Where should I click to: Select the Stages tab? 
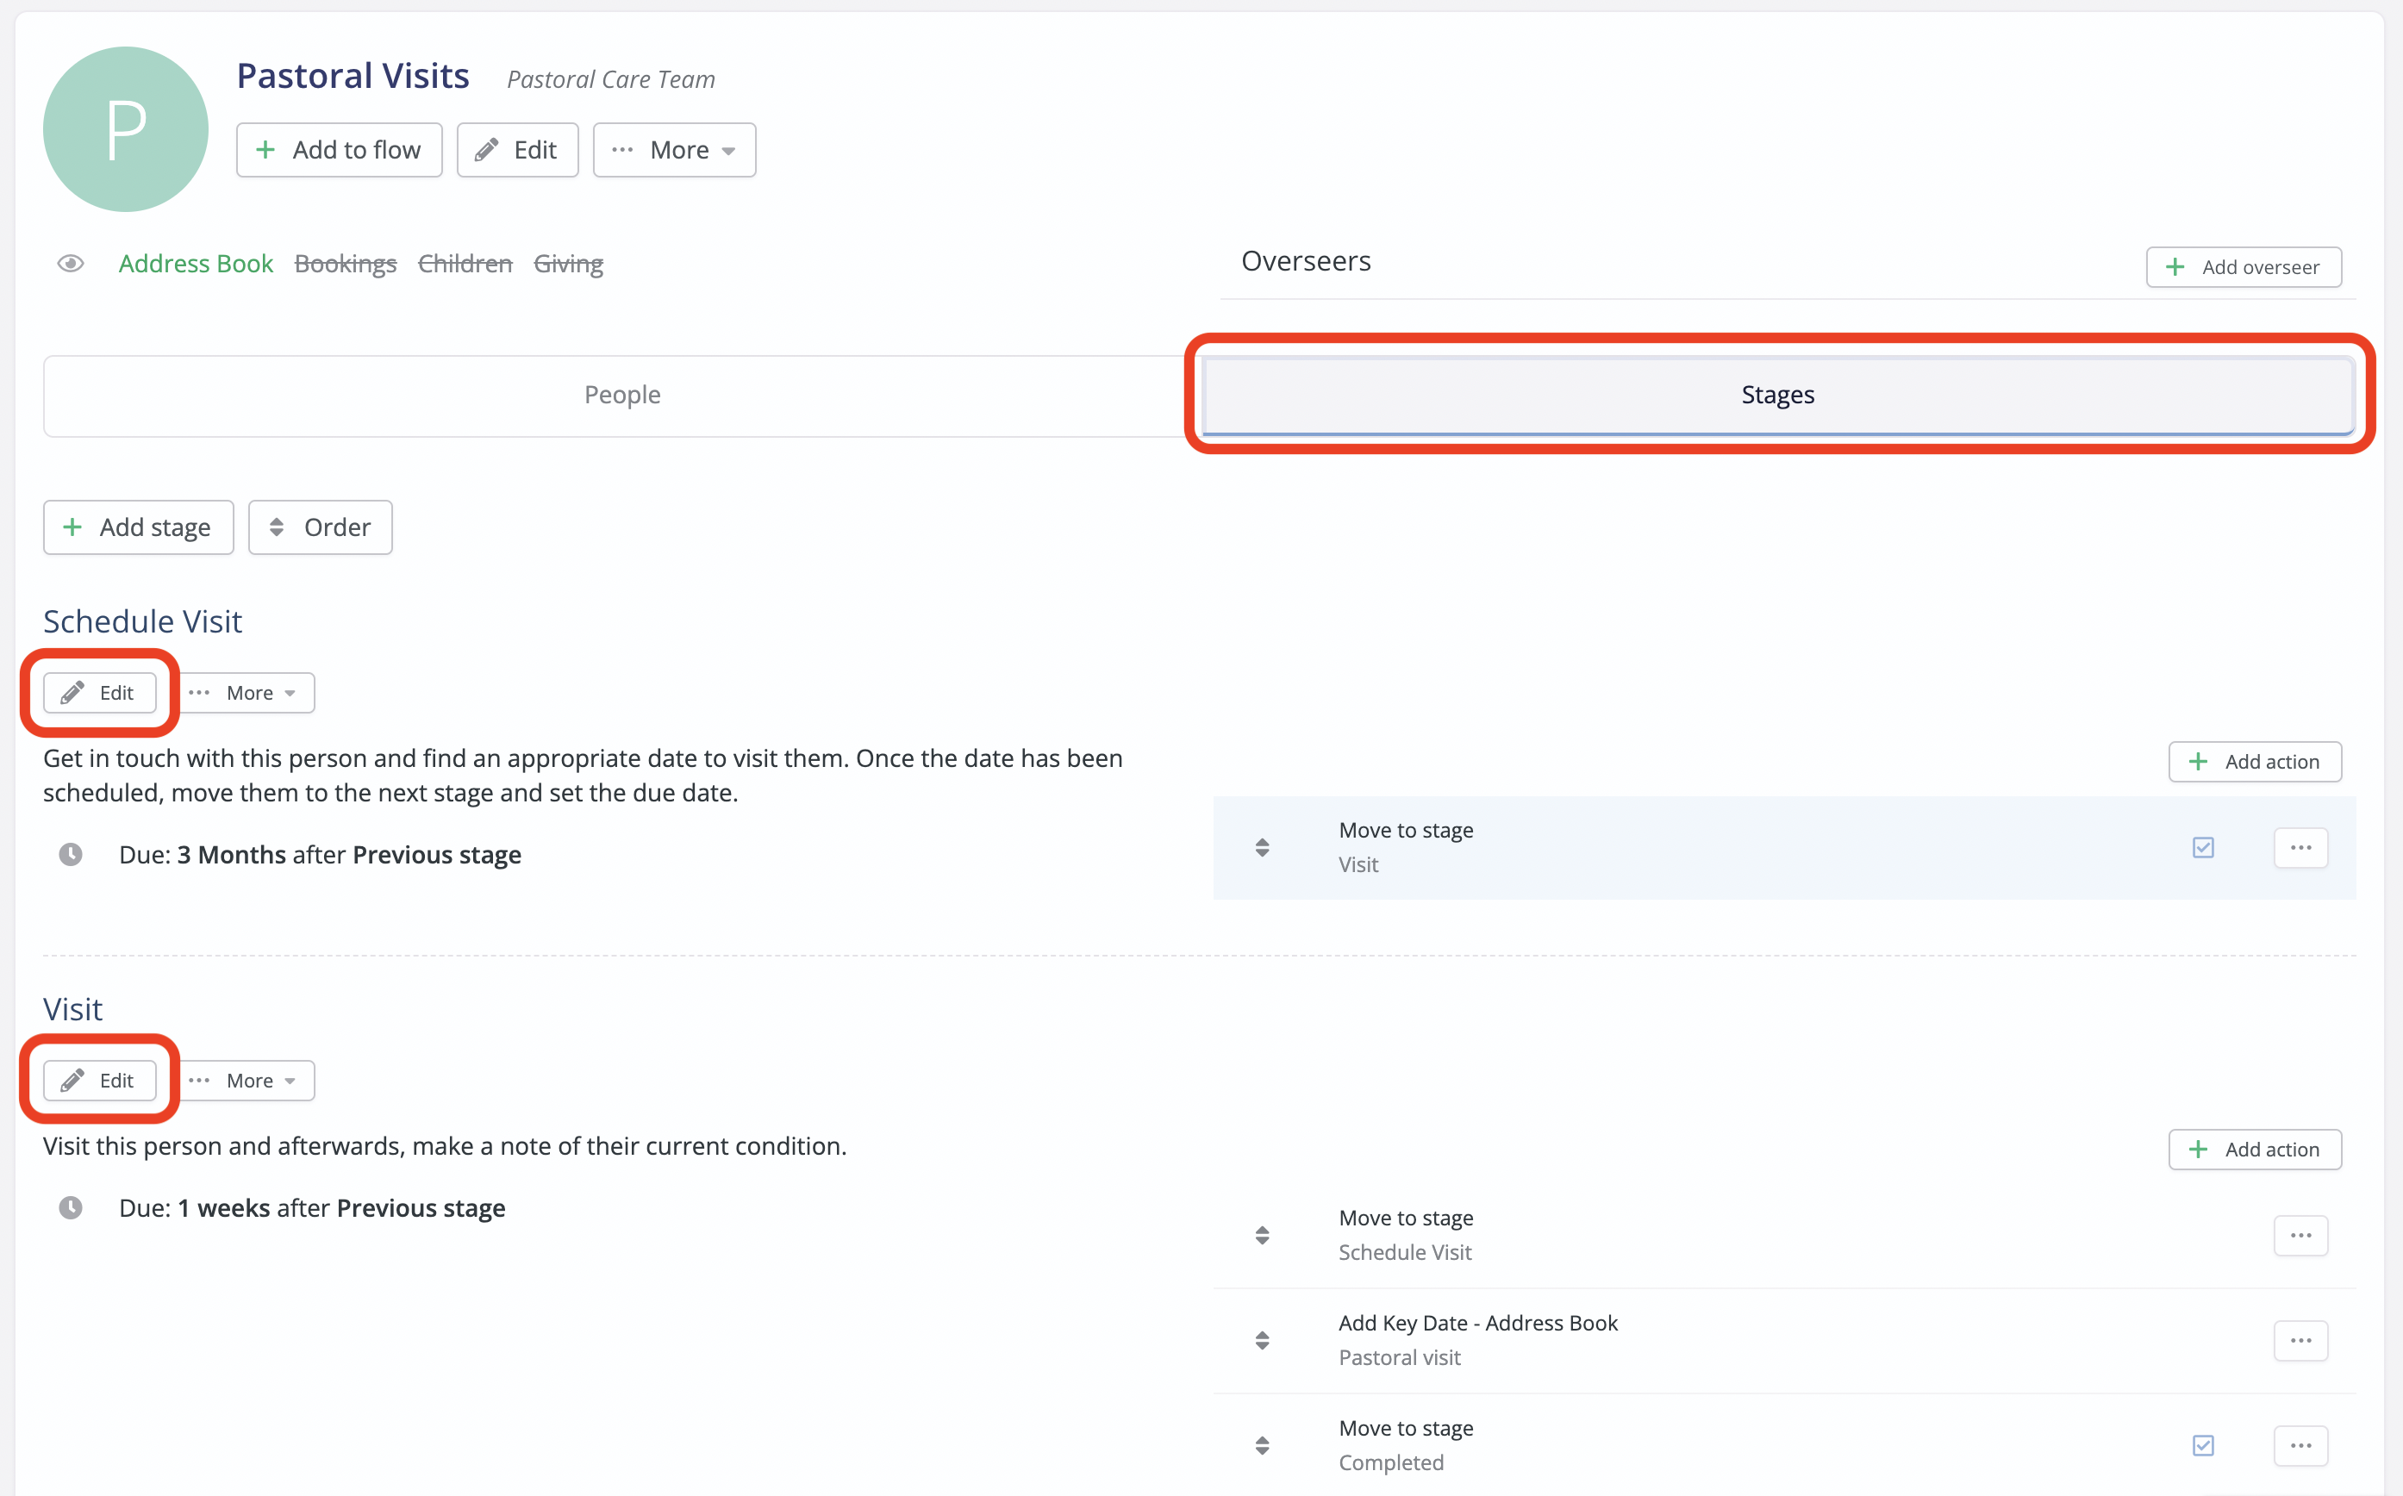click(1776, 395)
